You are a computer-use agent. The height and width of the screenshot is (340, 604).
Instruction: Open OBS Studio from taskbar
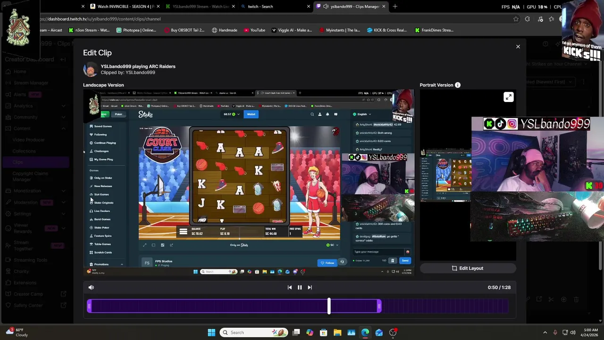[x=393, y=332]
